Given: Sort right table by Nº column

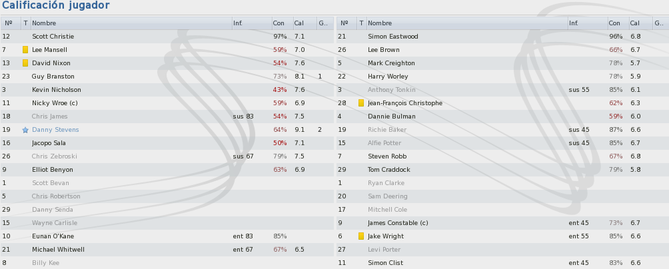Looking at the screenshot, I should (346, 23).
